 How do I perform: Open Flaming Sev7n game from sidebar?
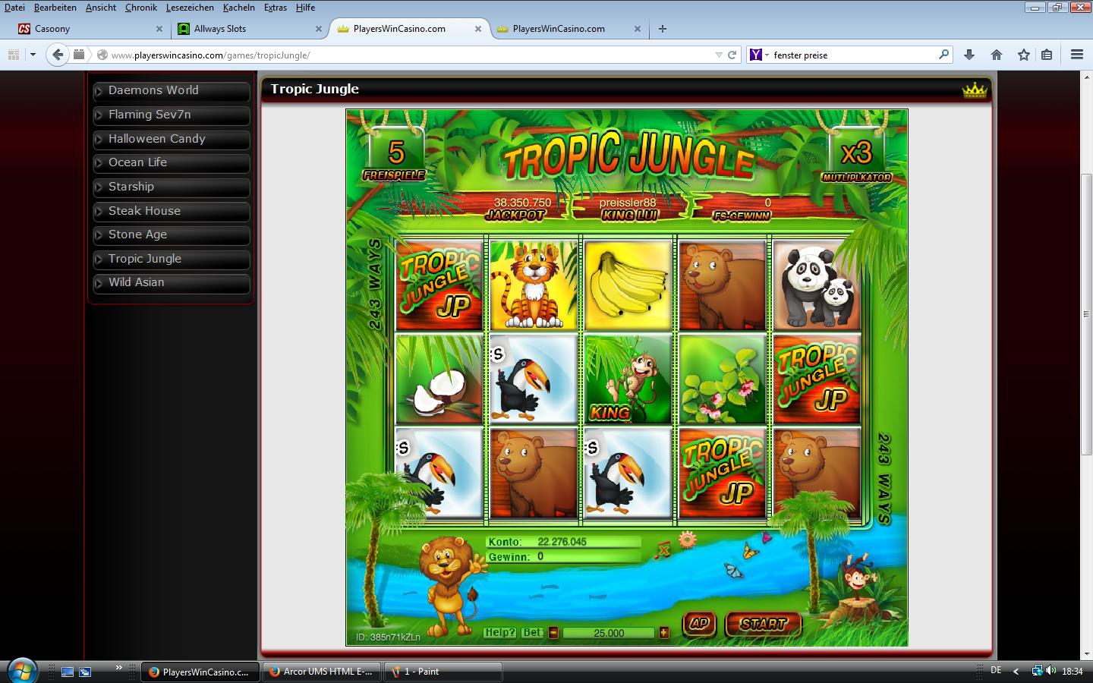[172, 115]
